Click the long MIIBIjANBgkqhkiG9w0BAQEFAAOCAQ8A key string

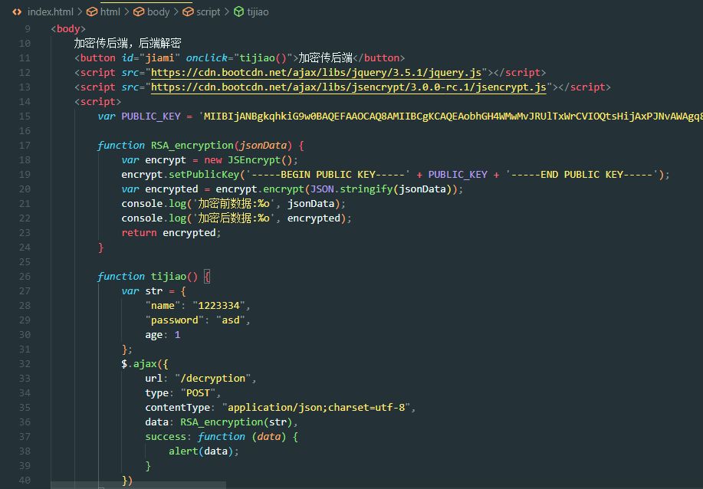click(x=451, y=117)
